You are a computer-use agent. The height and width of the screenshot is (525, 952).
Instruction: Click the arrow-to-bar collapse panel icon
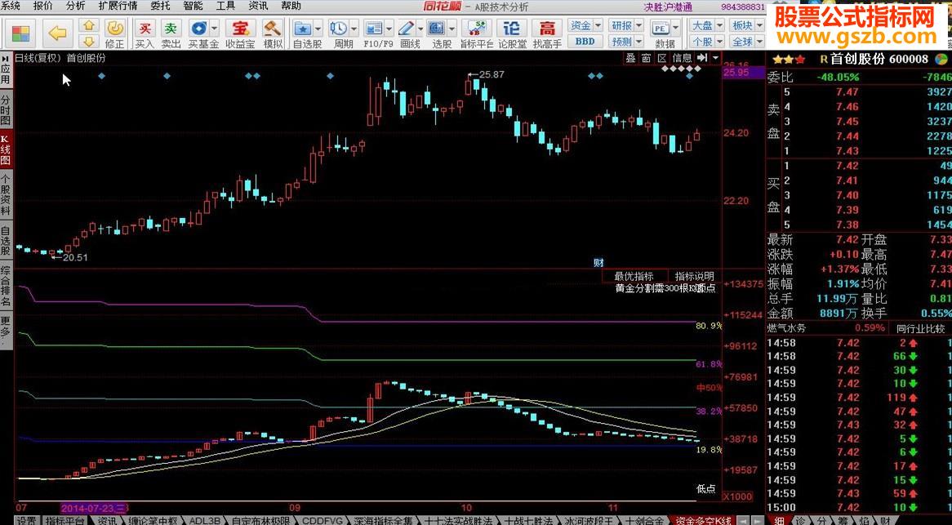click(702, 58)
